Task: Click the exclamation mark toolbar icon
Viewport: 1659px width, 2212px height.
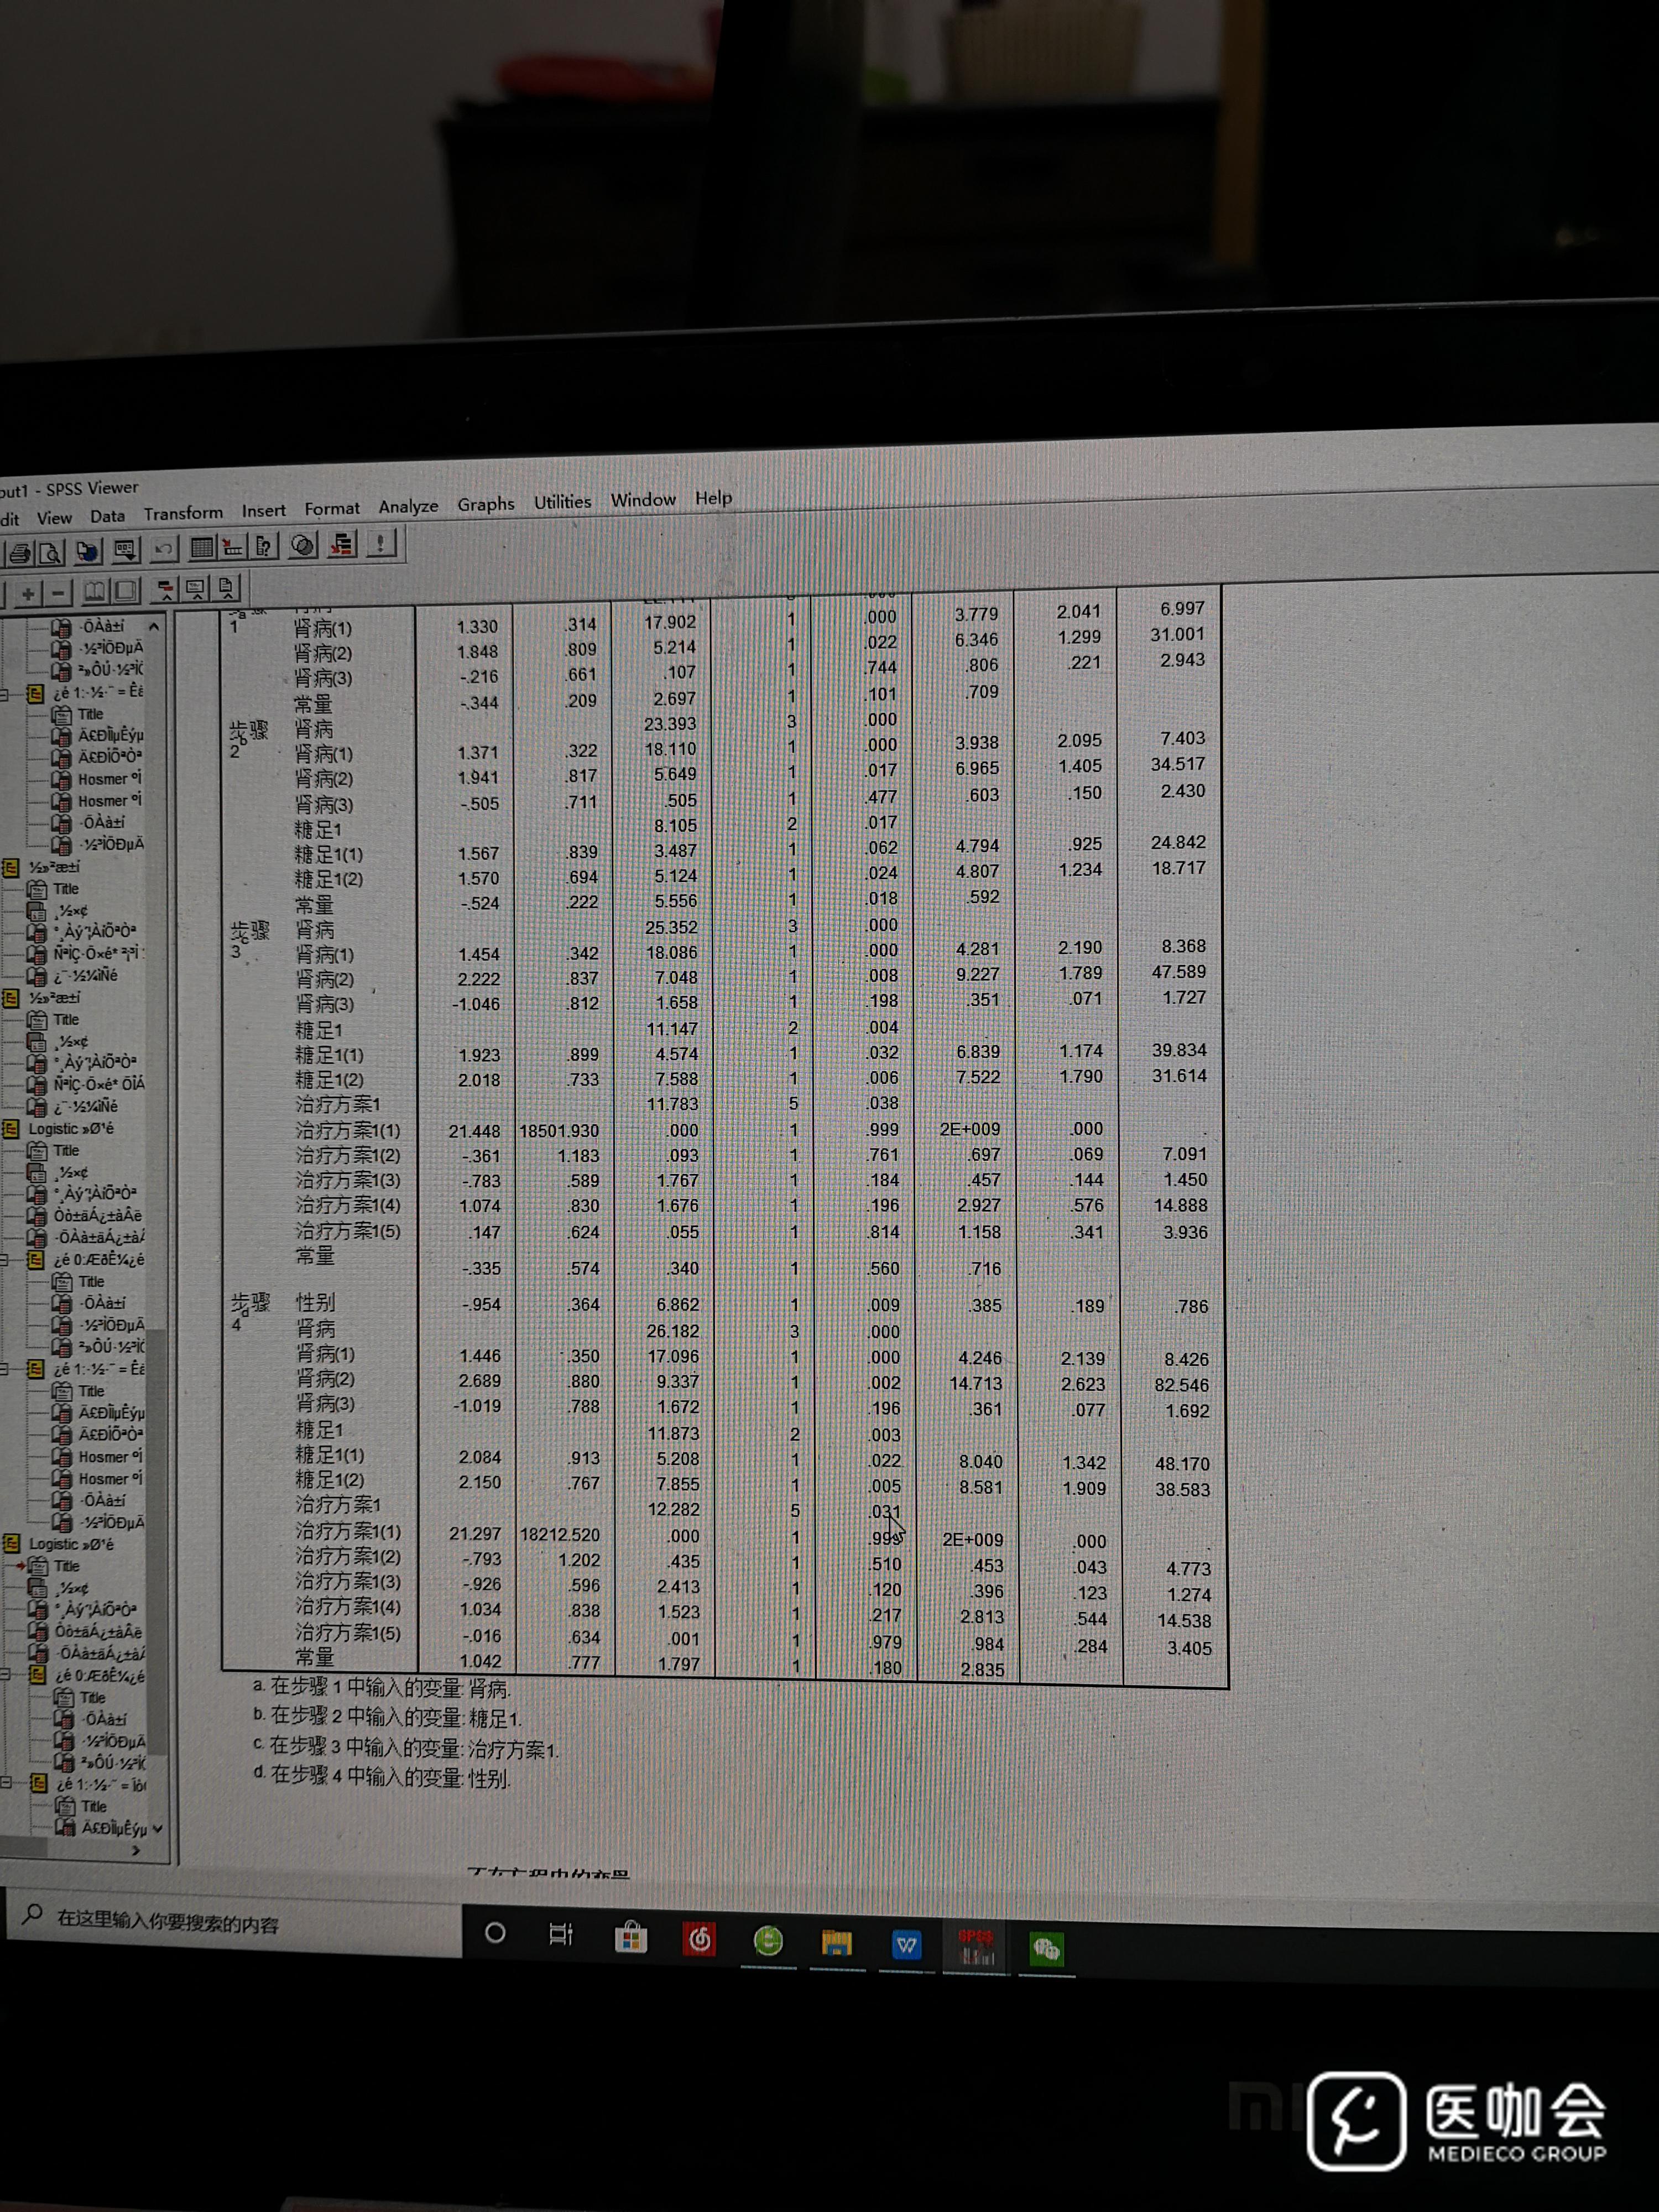Action: point(381,543)
